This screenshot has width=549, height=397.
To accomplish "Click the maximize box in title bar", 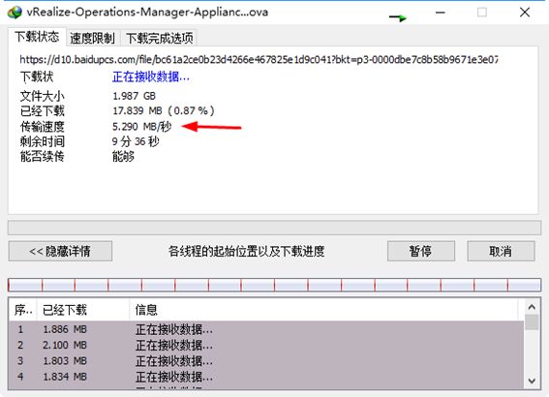I will click(x=482, y=13).
